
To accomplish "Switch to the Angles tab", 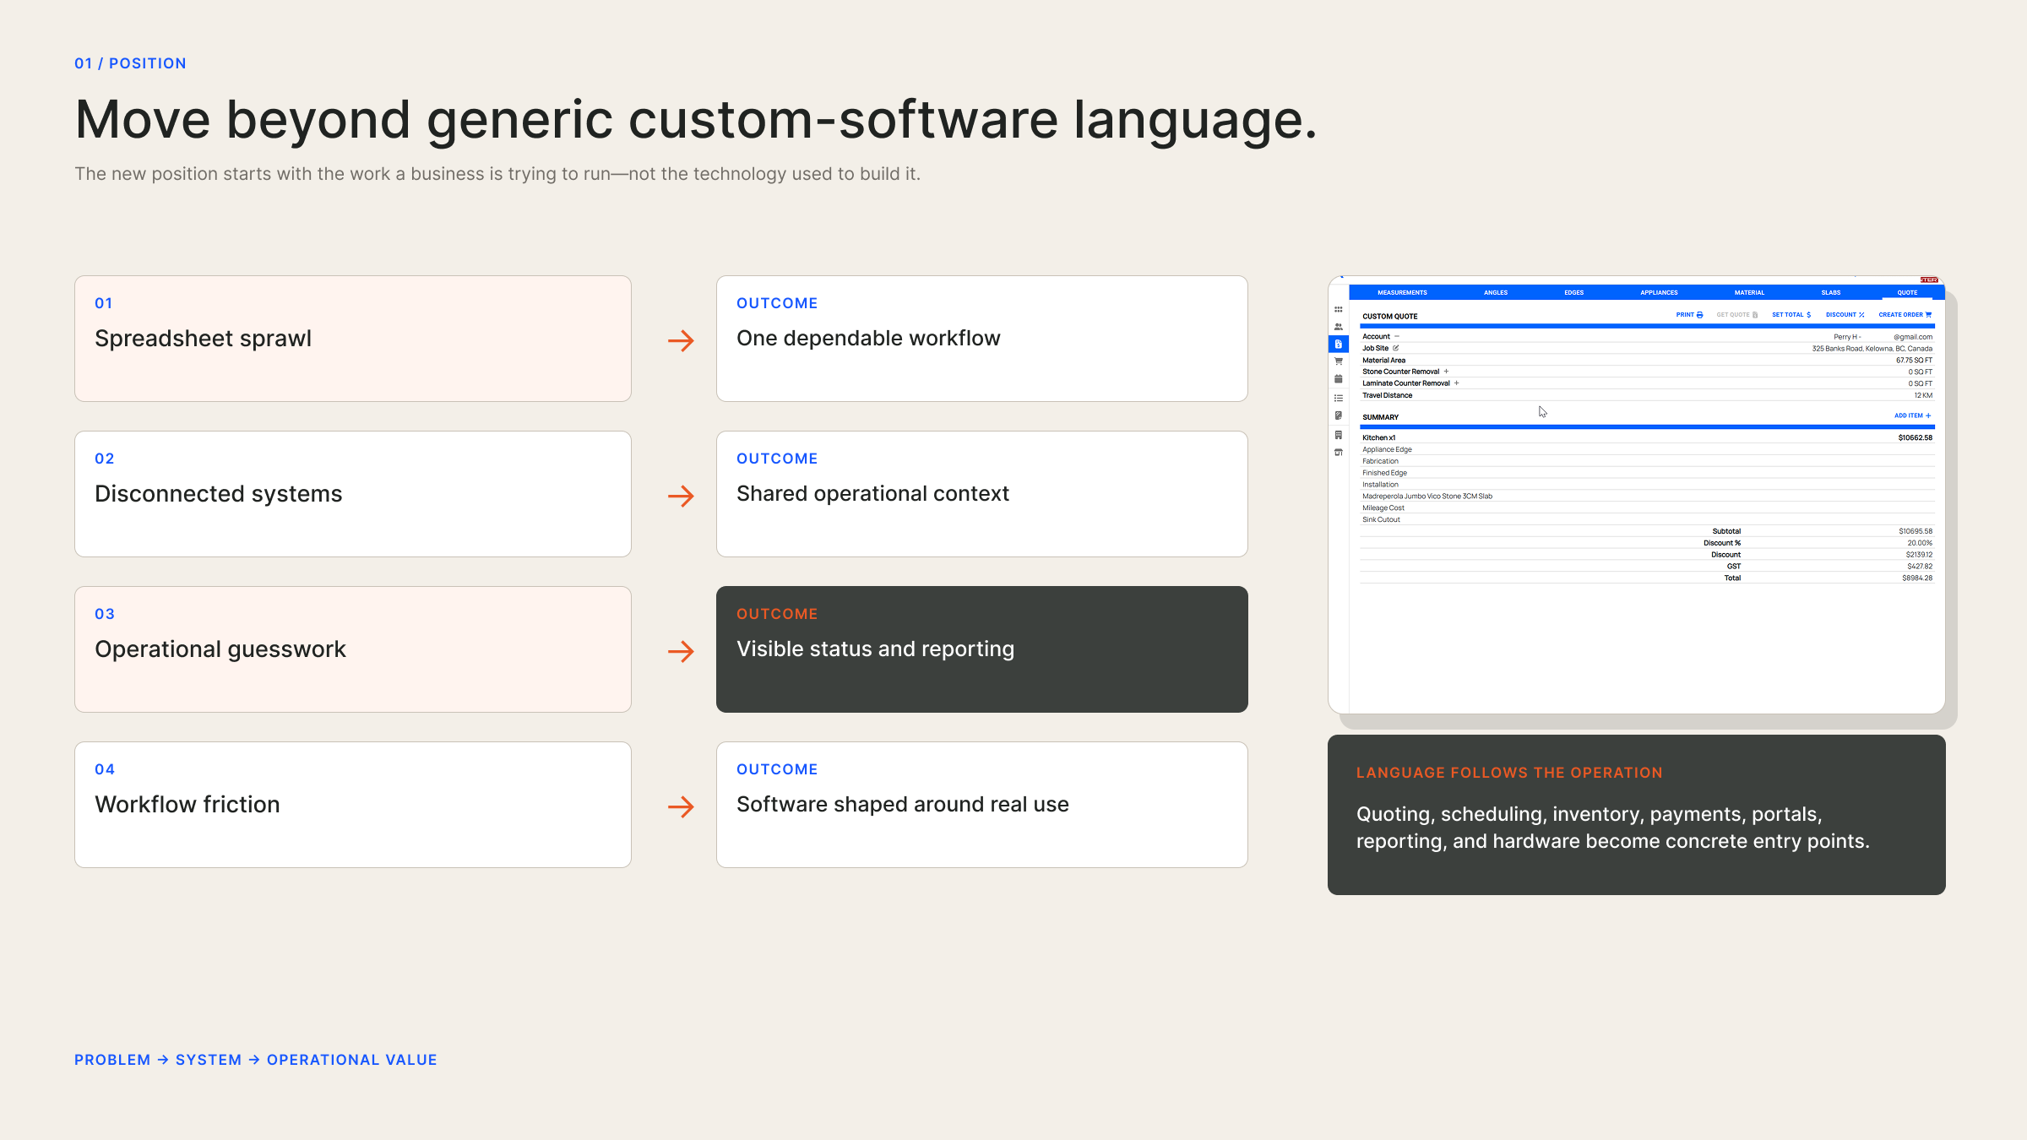I will point(1496,293).
